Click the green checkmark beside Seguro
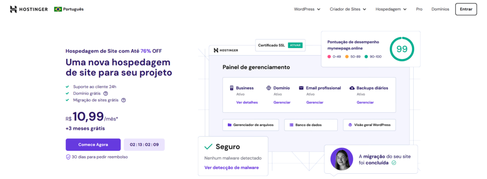This screenshot has width=487, height=179. point(208,147)
